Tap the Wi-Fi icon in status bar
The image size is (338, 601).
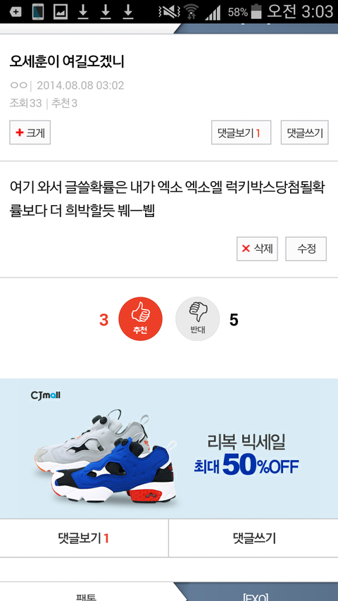(190, 12)
